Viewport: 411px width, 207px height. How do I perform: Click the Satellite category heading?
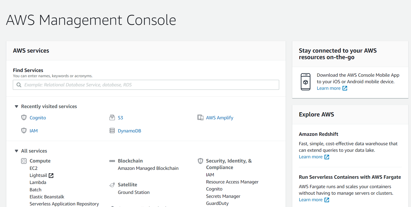(127, 185)
